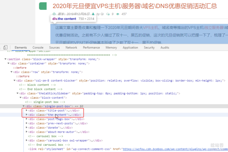Select the '<!-- End block content -->' comment line
This screenshot has height=152, width=228.
pyautogui.click(x=41, y=89)
